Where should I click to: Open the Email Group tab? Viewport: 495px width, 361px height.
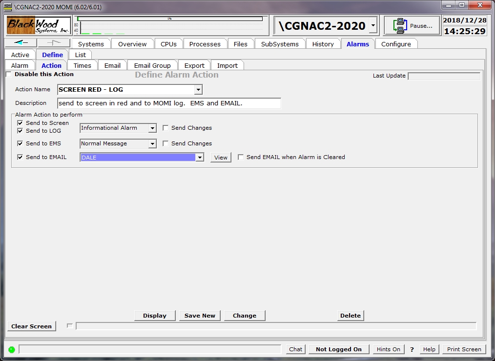(152, 65)
